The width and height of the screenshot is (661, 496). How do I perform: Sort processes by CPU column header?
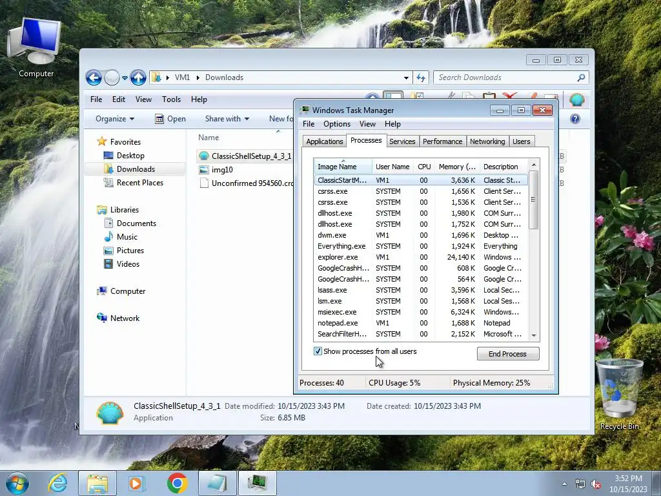pyautogui.click(x=424, y=167)
